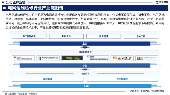Screen dimensions: 170x95
Task: Click the black and green logo card
Action: pos(73,58)
